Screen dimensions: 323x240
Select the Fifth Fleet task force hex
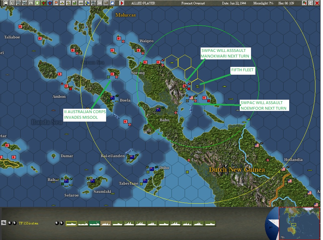click(x=197, y=86)
